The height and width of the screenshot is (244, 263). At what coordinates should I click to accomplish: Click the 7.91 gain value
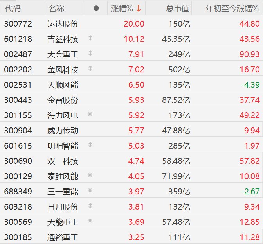pyautogui.click(x=136, y=54)
